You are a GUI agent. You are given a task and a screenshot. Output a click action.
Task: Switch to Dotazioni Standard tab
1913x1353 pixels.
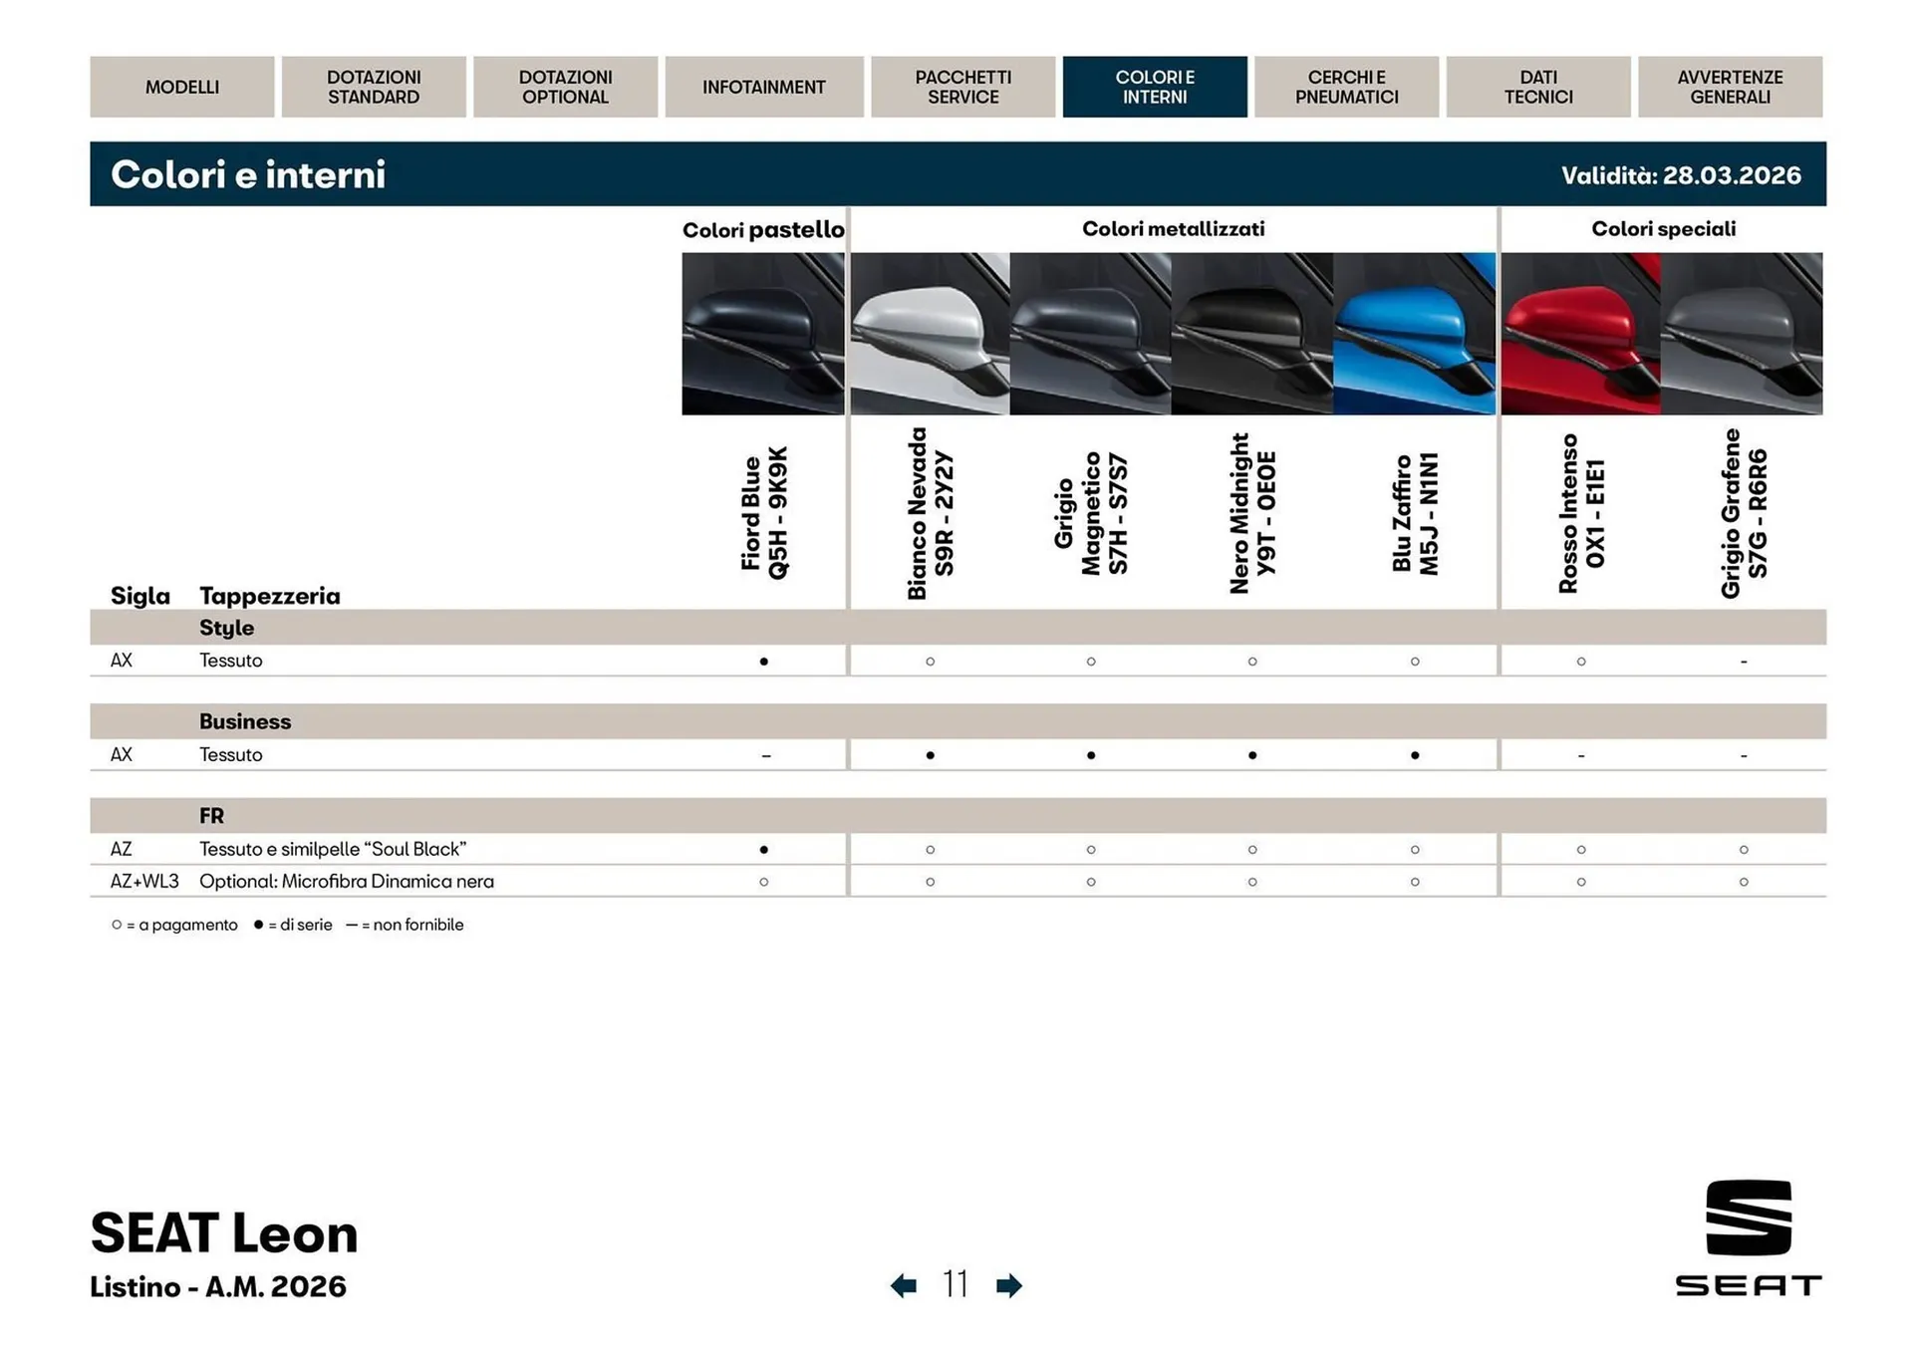point(374,87)
